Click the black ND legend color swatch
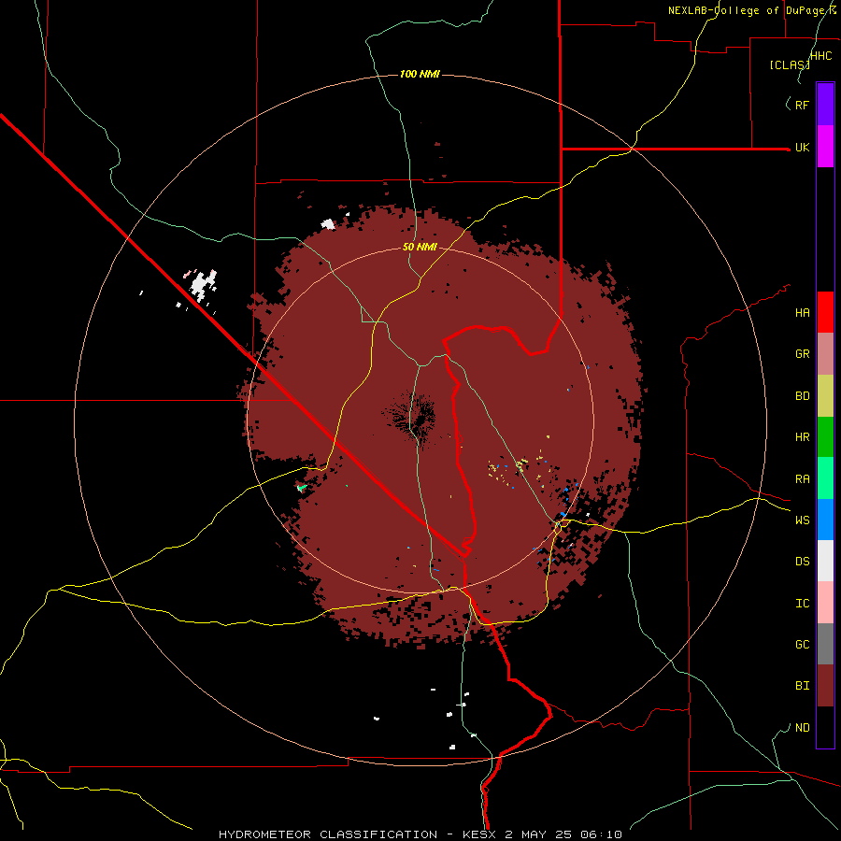Screen dimensions: 841x841 pyautogui.click(x=825, y=727)
